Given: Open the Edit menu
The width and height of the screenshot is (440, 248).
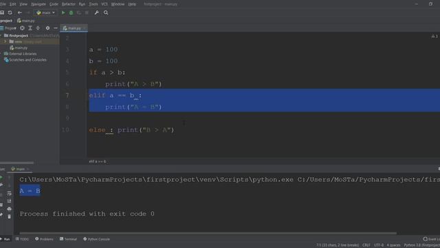Looking at the screenshot, I should pos(12,4).
